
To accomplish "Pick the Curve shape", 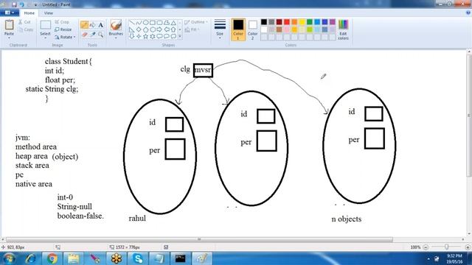I will 139,23.
